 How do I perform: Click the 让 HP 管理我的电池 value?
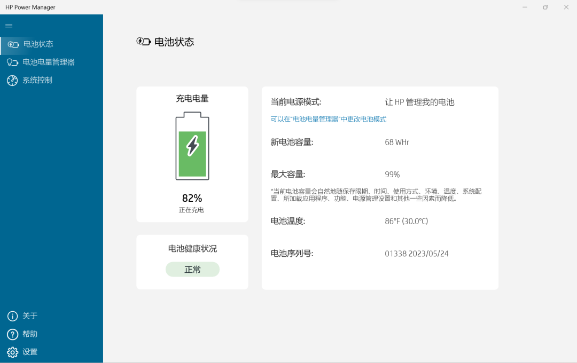(x=419, y=102)
